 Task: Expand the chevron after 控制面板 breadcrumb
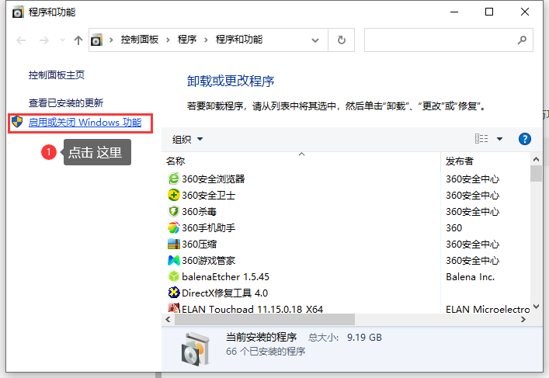pyautogui.click(x=168, y=40)
